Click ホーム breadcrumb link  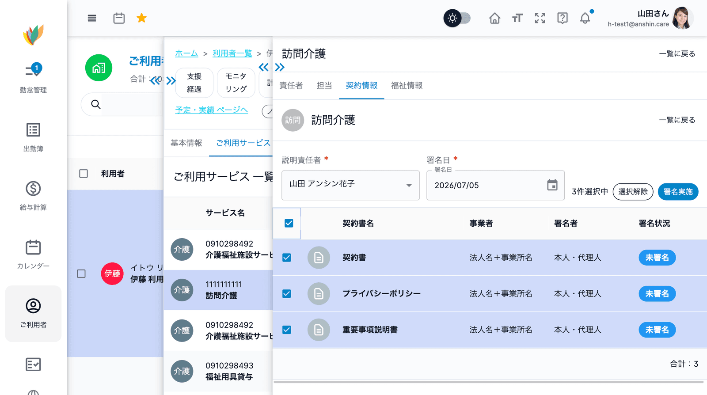[186, 53]
